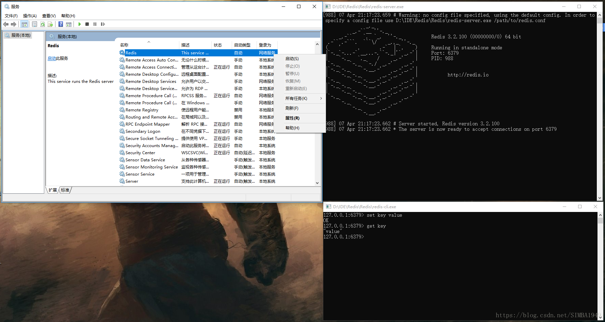Click the Services app icon in title bar
The height and width of the screenshot is (322, 605).
point(6,6)
